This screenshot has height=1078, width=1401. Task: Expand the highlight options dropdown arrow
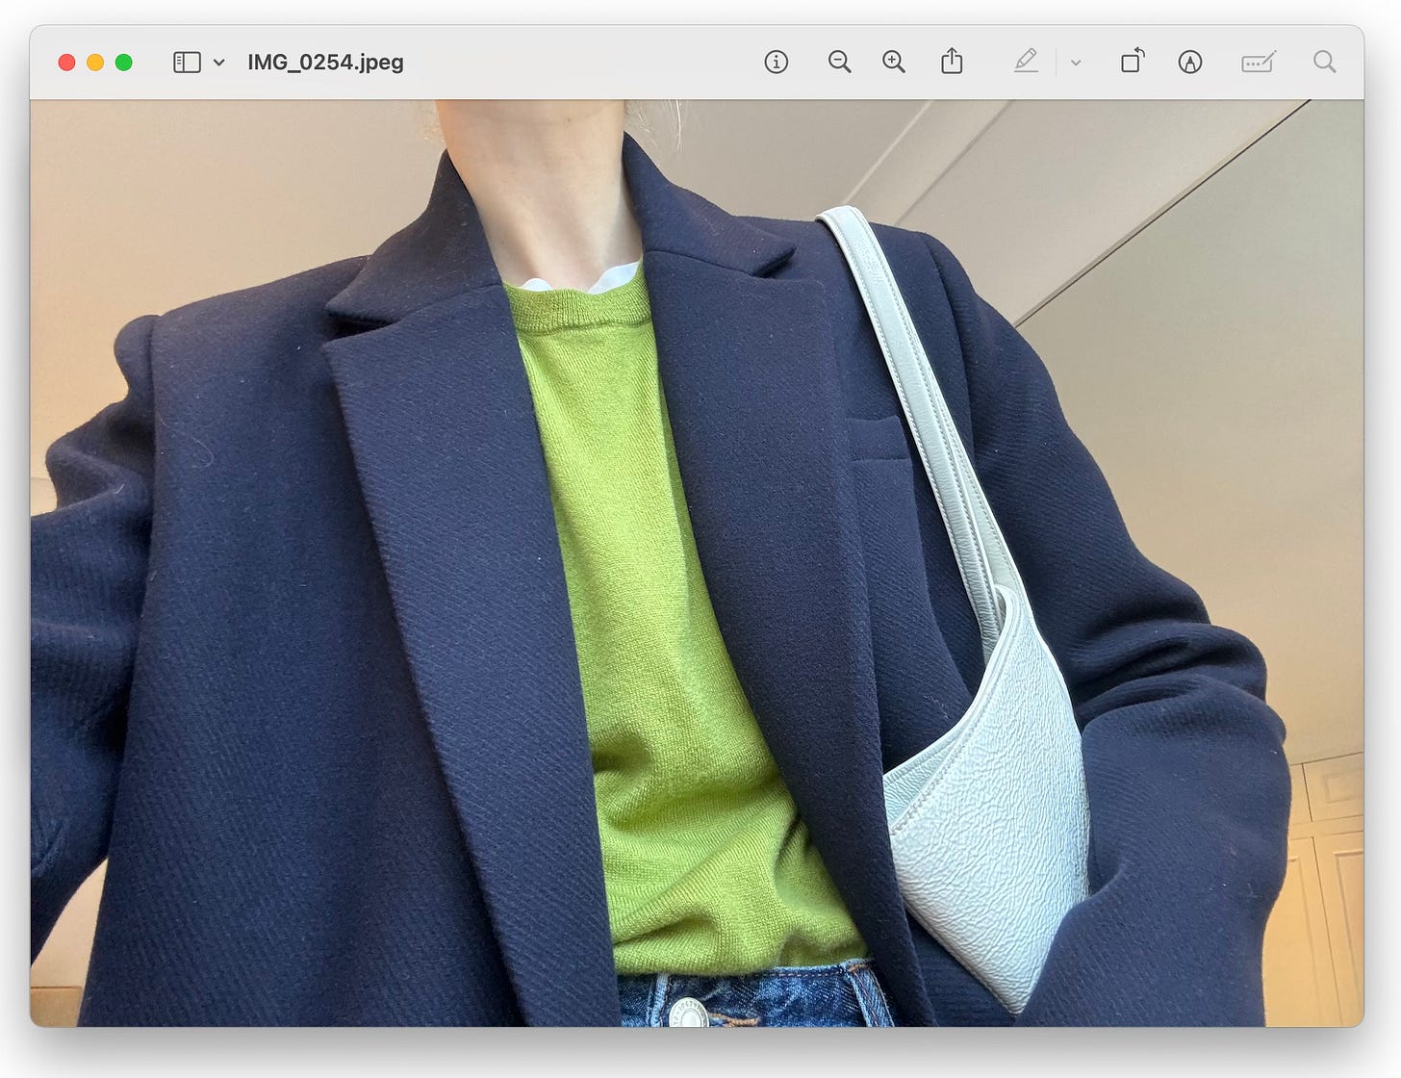1076,63
